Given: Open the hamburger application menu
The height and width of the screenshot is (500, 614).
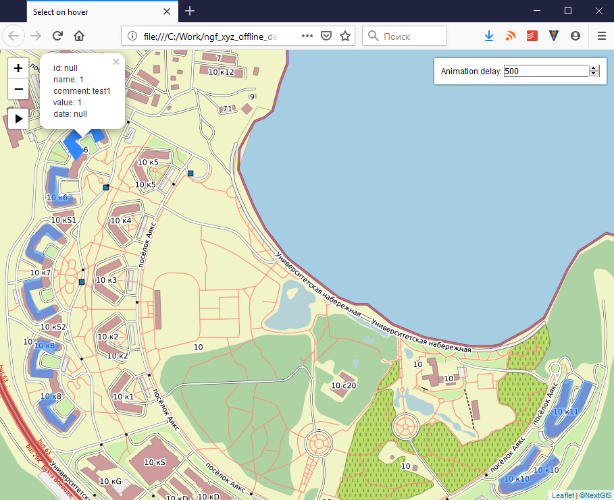Looking at the screenshot, I should pyautogui.click(x=600, y=35).
